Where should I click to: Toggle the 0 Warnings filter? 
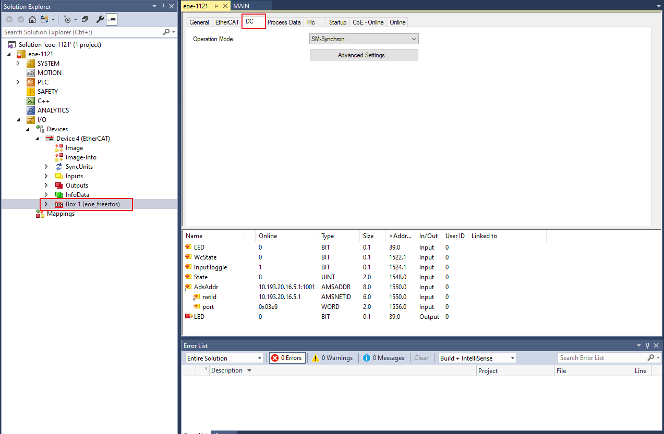332,358
